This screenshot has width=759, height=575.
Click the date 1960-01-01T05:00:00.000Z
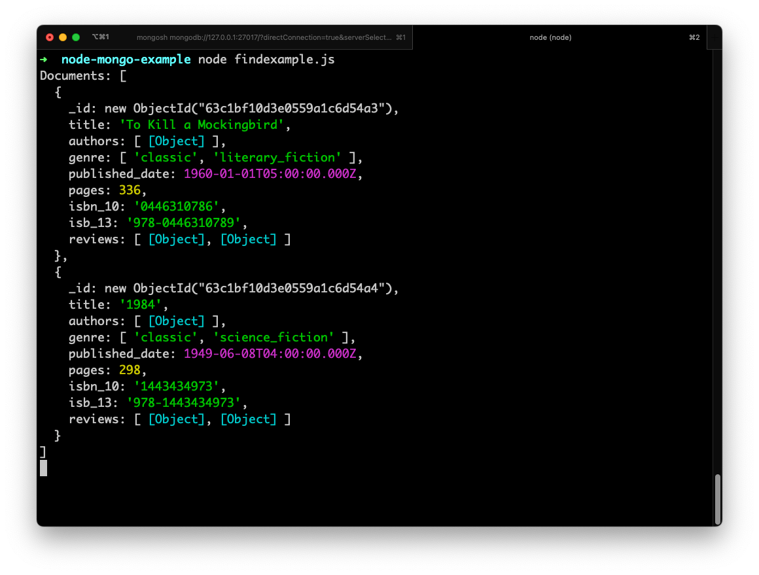[270, 174]
